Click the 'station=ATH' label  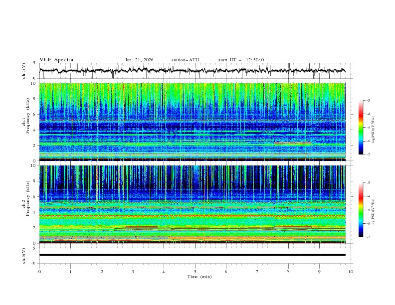point(185,60)
